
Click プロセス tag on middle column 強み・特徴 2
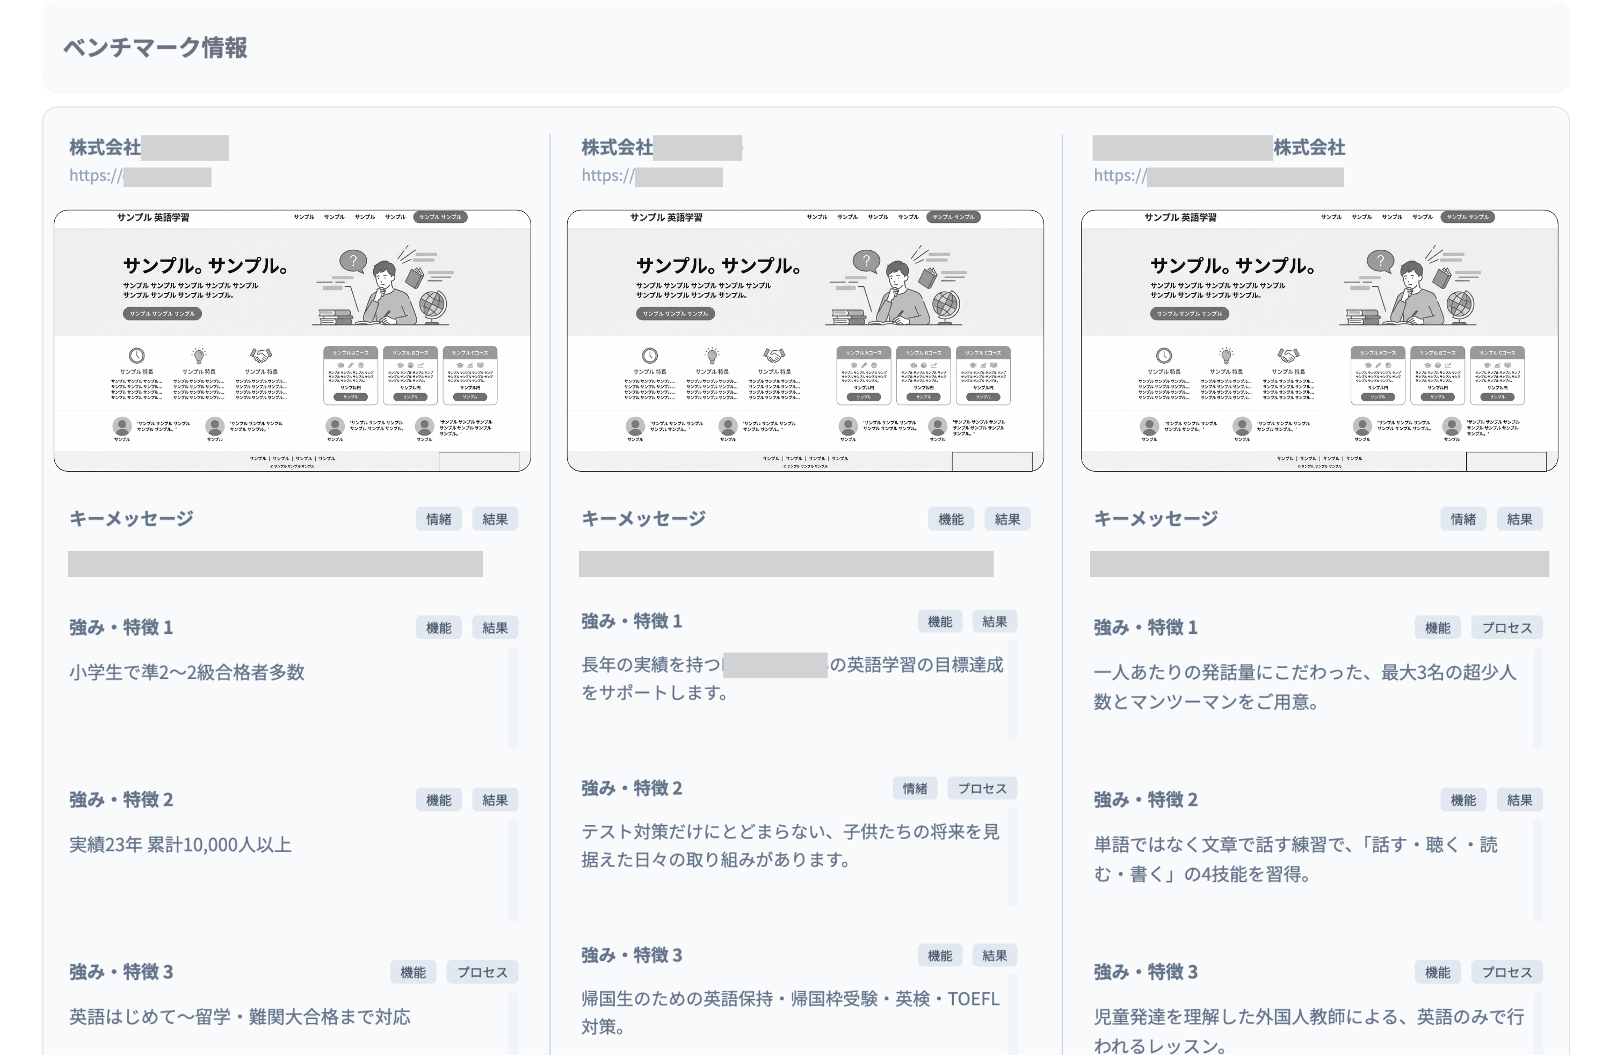click(x=982, y=789)
